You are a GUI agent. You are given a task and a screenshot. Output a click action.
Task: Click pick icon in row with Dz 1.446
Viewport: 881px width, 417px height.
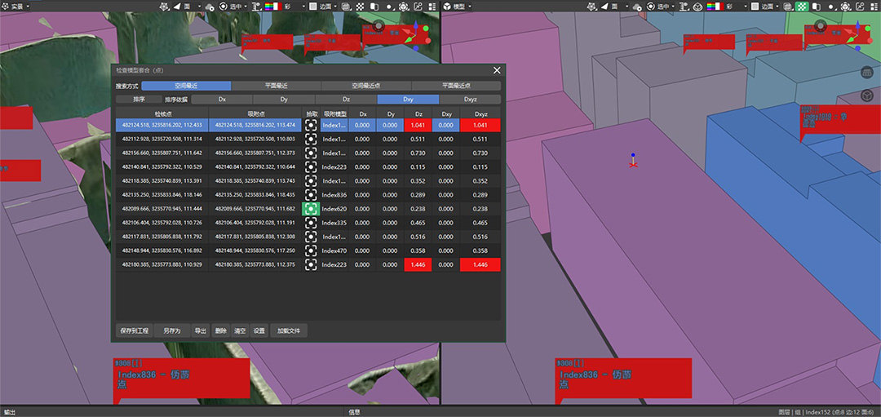coord(311,264)
